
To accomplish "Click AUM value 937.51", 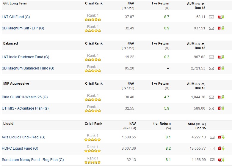I will pyautogui.click(x=200, y=28).
